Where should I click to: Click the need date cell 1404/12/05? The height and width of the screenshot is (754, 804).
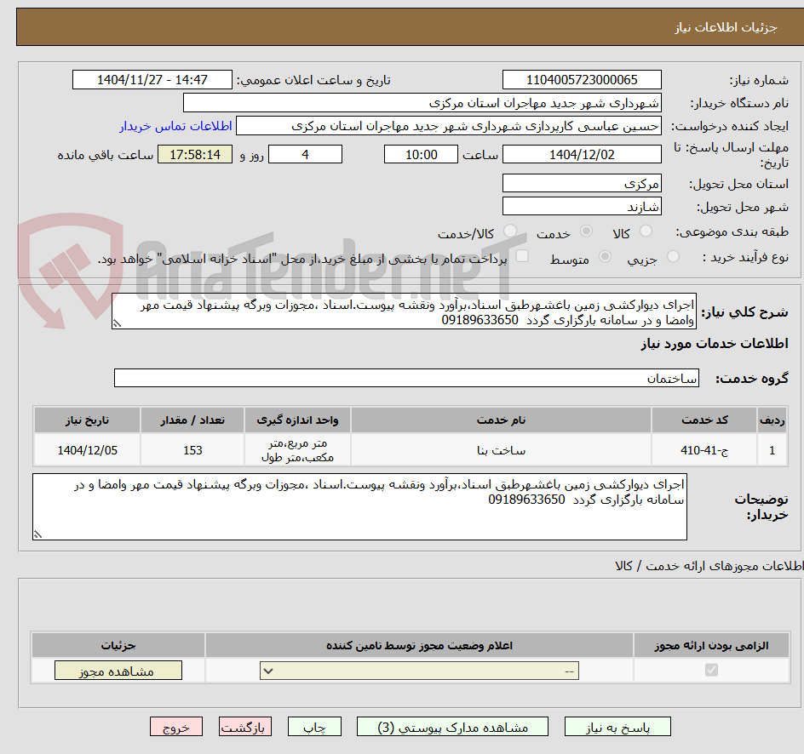(87, 450)
